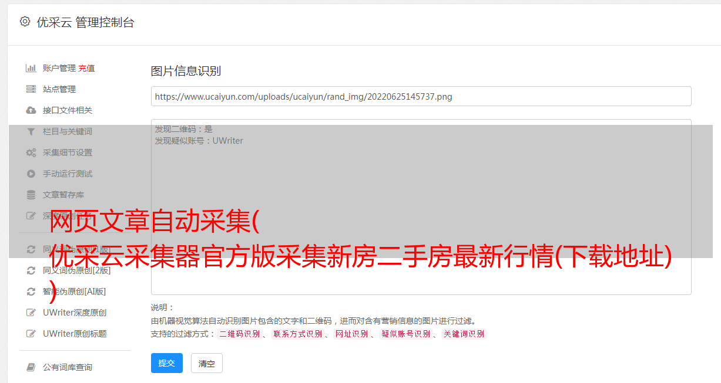
Task: Open 账户管理 in the sidebar
Action: click(x=59, y=68)
